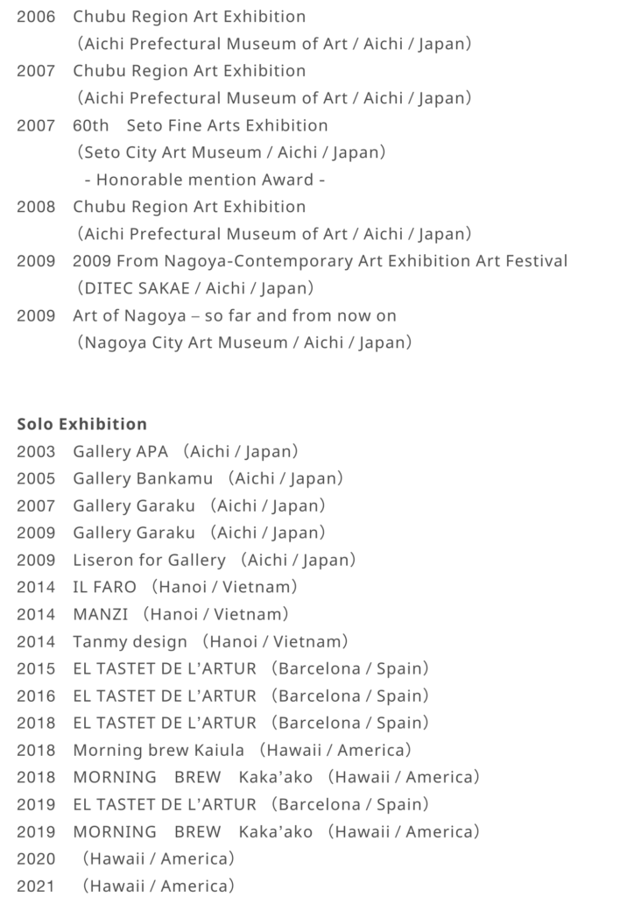
Task: Click the Seto City Art Museum venue line
Action: pyautogui.click(x=231, y=152)
